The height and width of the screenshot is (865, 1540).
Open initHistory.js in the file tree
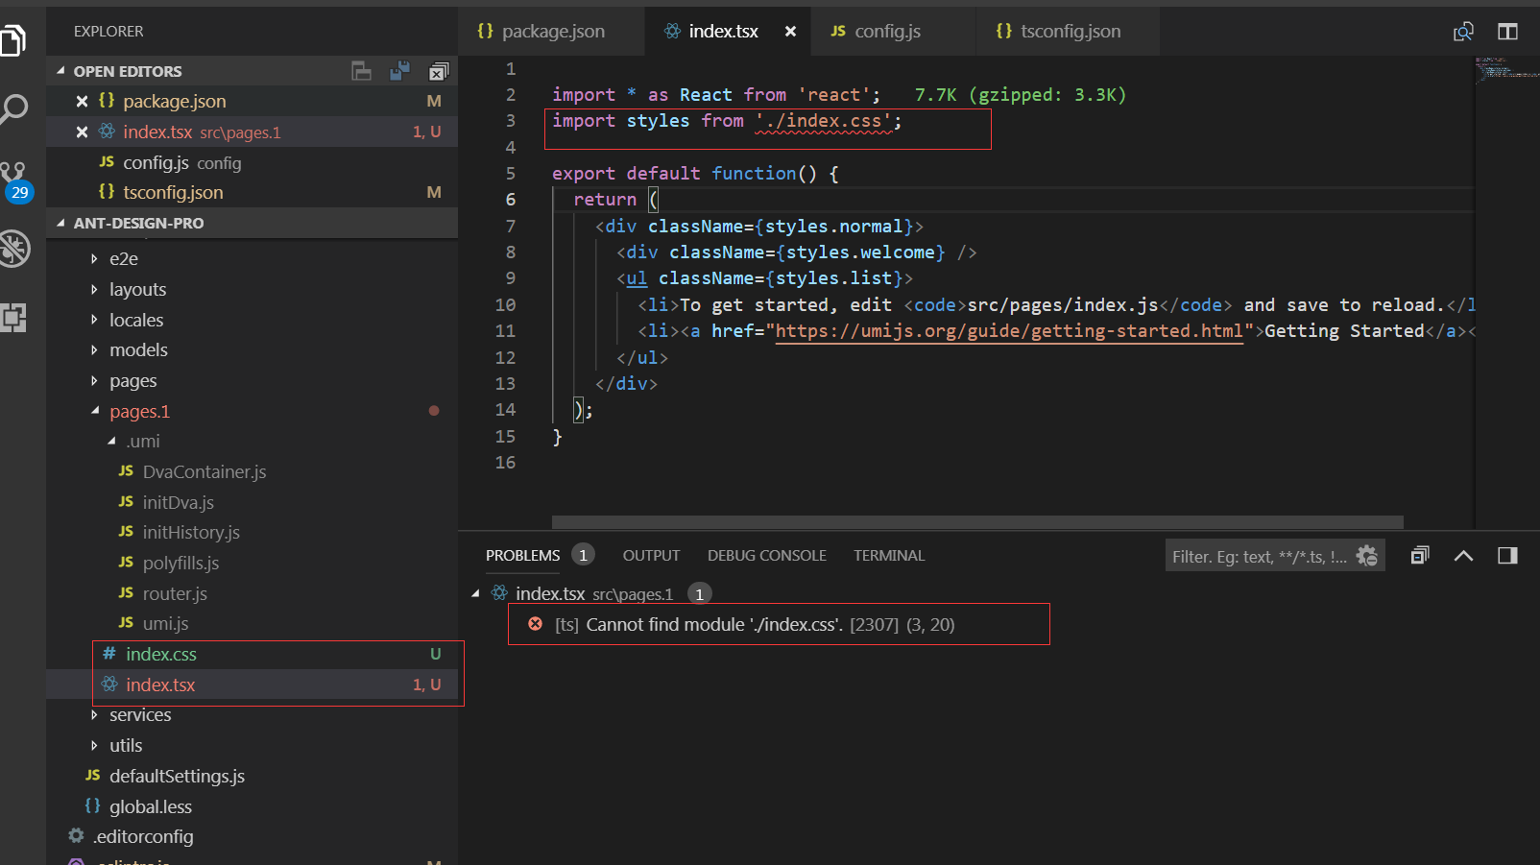coord(191,532)
